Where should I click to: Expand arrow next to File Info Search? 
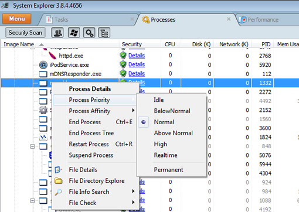tap(133, 192)
